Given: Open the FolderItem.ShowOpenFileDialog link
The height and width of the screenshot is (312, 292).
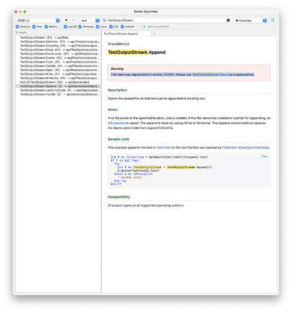Looking at the screenshot, I should [x=245, y=147].
